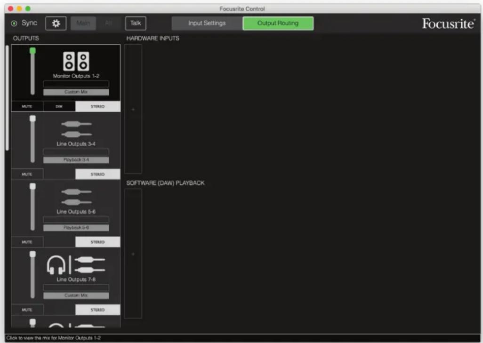Open Playback 5-6 source dropdown
483x343 pixels.
pos(76,228)
